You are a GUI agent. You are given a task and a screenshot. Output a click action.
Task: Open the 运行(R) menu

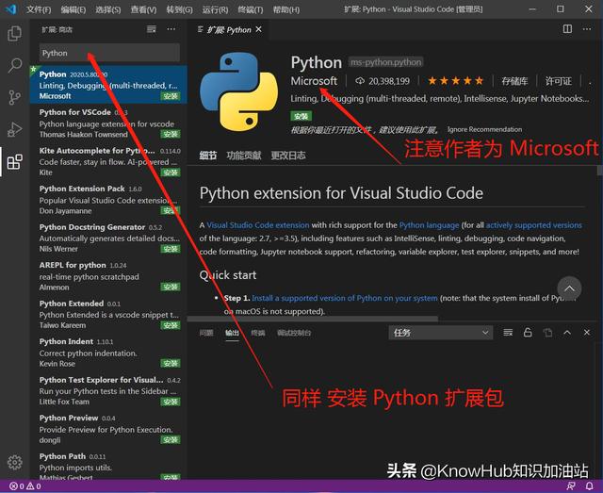(215, 9)
